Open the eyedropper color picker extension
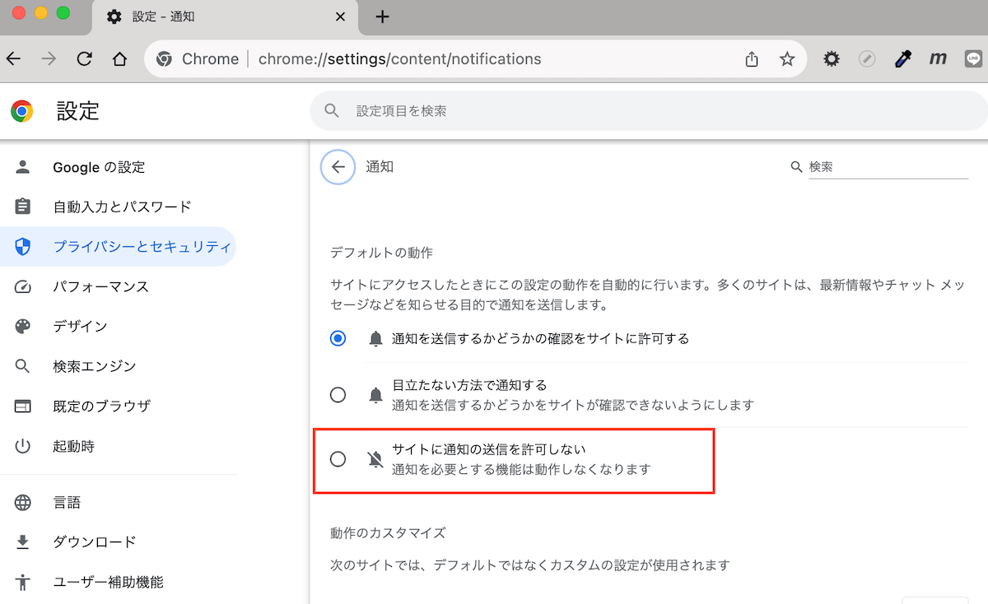The image size is (988, 604). (x=902, y=59)
